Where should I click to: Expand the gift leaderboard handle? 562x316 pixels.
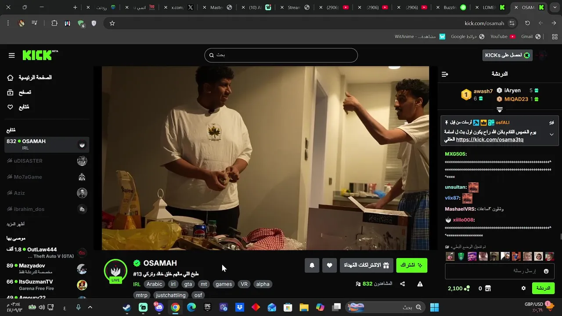500,109
